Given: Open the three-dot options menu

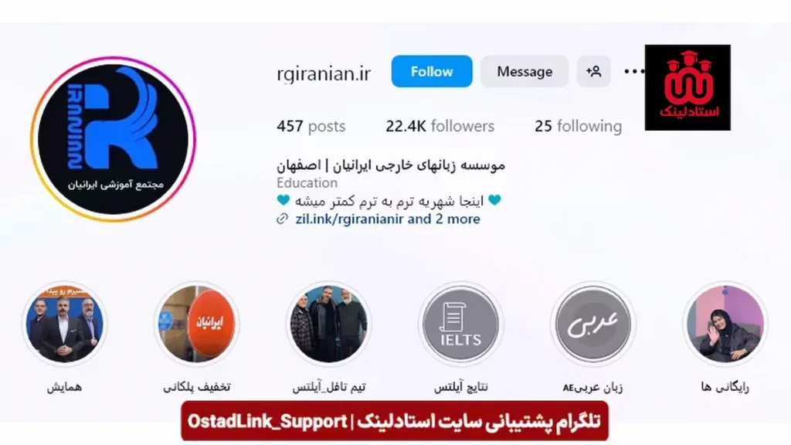Looking at the screenshot, I should coord(633,71).
